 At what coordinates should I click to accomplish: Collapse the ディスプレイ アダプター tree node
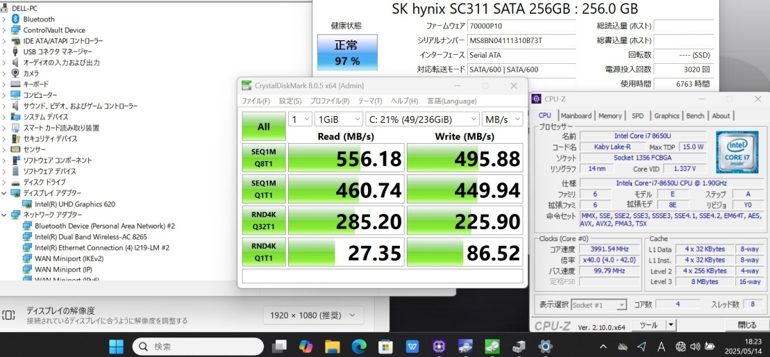[x=5, y=193]
